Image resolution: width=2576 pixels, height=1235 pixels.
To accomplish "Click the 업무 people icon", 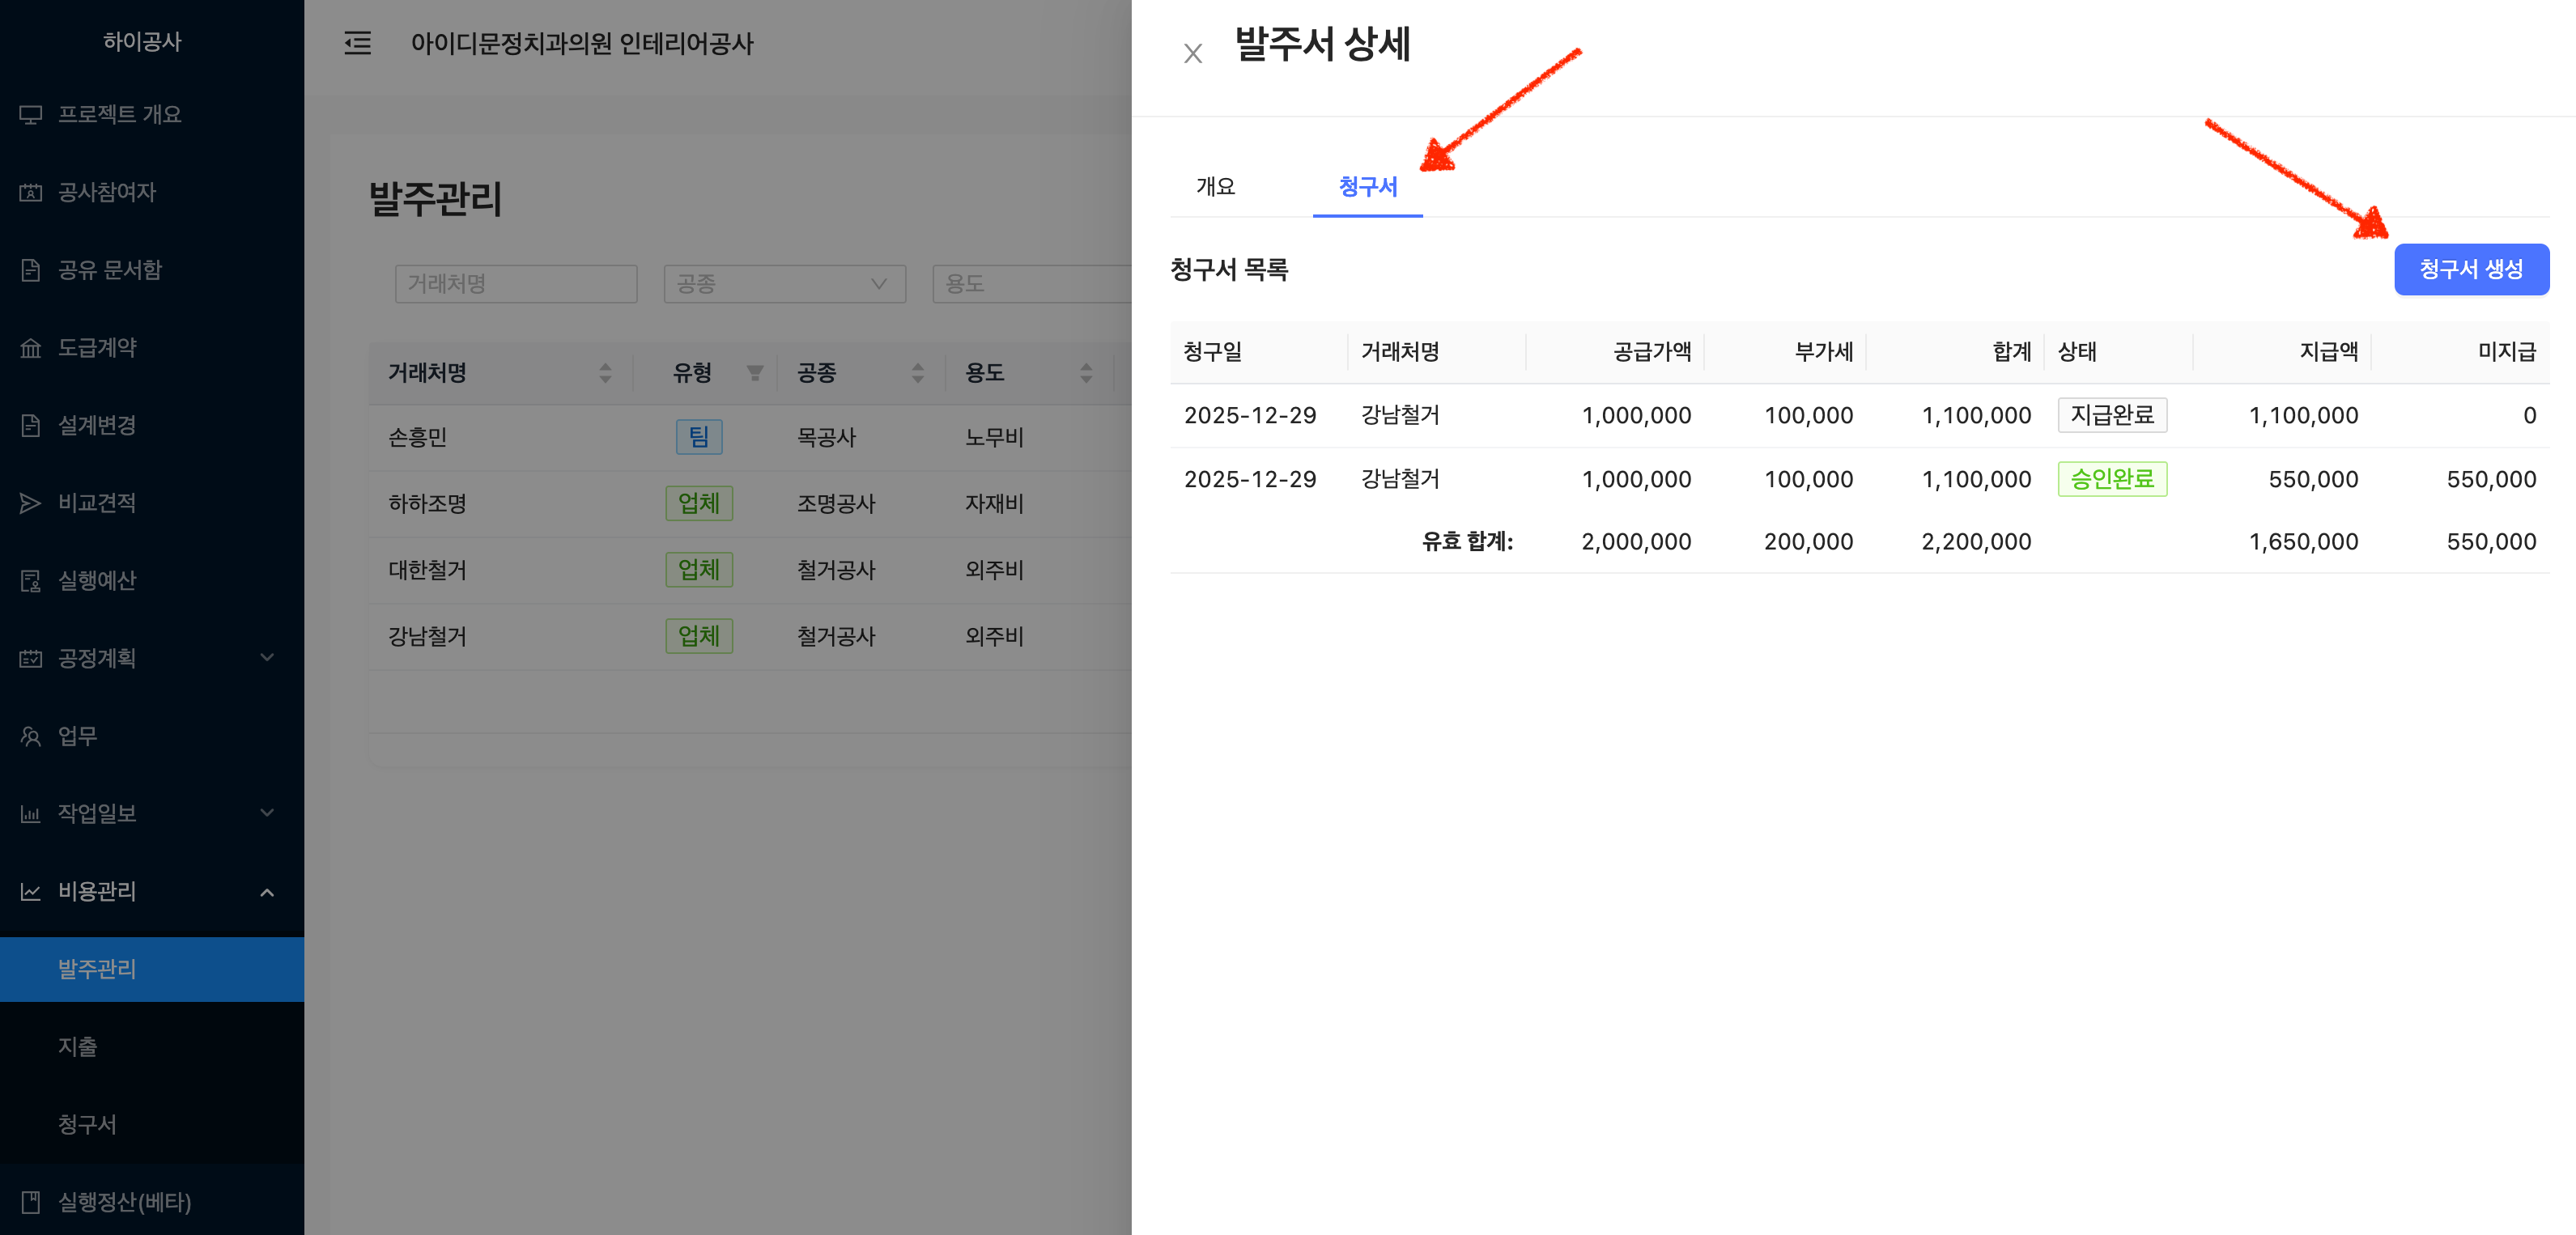I will pos(31,736).
